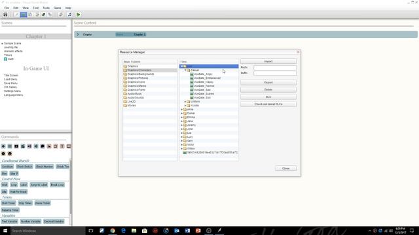Expand the Lucy folder
Viewport: 419px width, 235px height.
182,136
